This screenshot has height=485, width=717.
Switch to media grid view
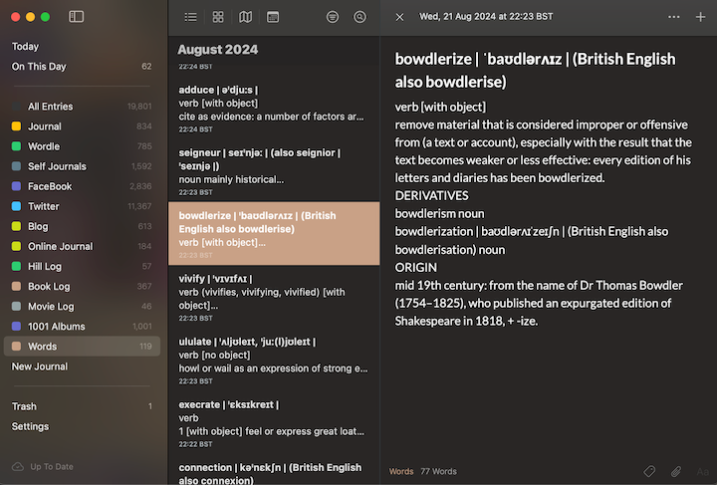218,17
